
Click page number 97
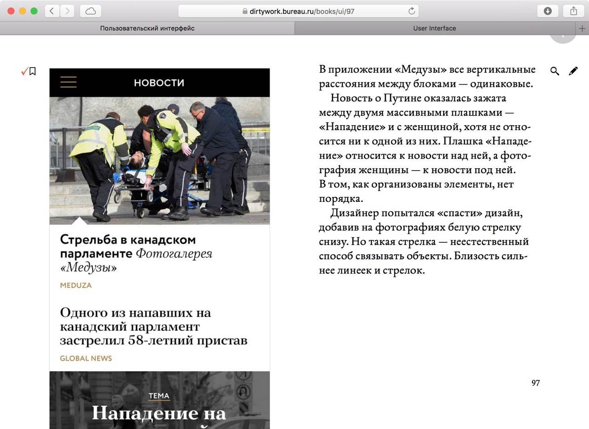536,383
